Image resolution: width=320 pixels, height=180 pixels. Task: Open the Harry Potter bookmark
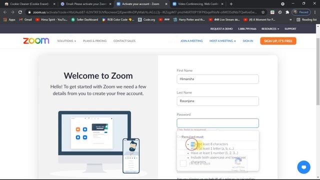[189, 19]
